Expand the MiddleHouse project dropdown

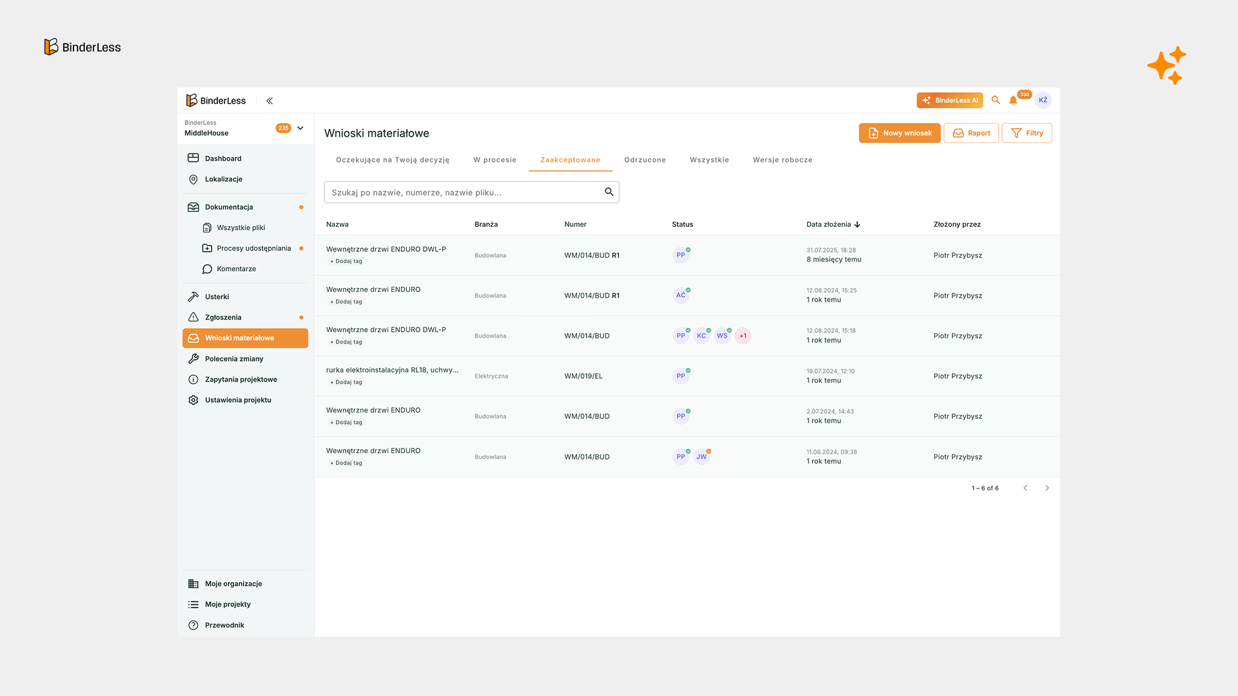click(x=300, y=128)
